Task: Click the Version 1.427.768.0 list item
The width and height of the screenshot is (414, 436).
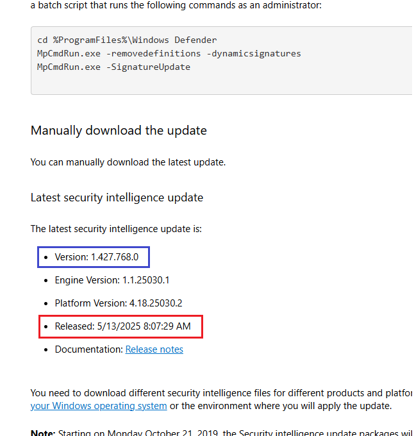Action: 96,257
